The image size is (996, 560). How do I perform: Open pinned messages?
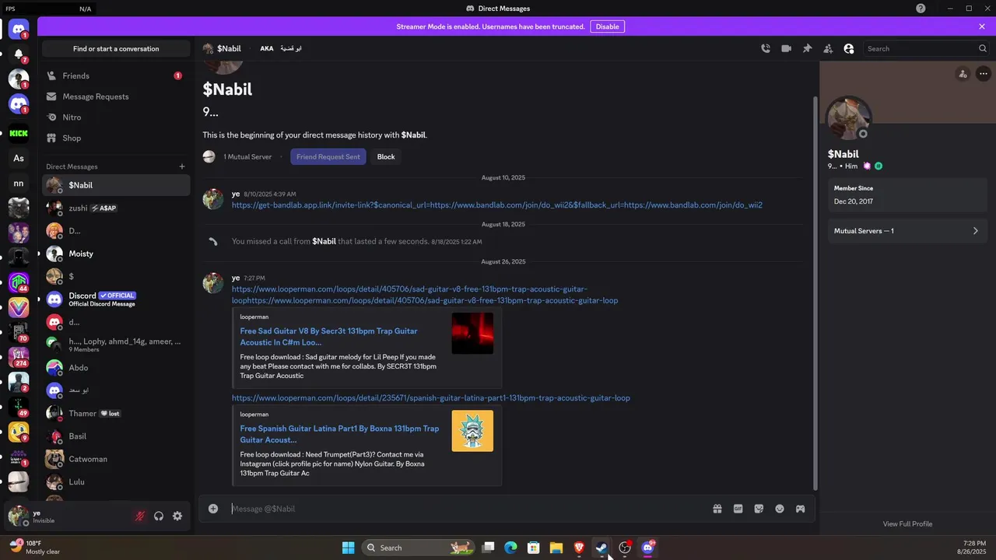click(x=807, y=48)
